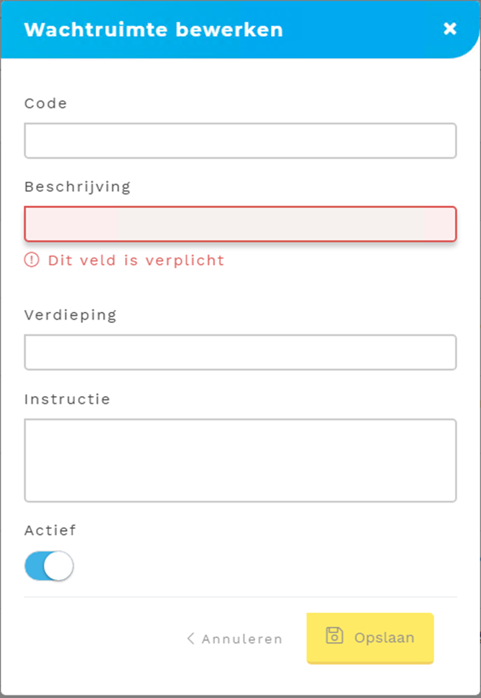Click the 'Wachtruimte bewerken' dialog title
This screenshot has height=698, width=481.
click(153, 30)
